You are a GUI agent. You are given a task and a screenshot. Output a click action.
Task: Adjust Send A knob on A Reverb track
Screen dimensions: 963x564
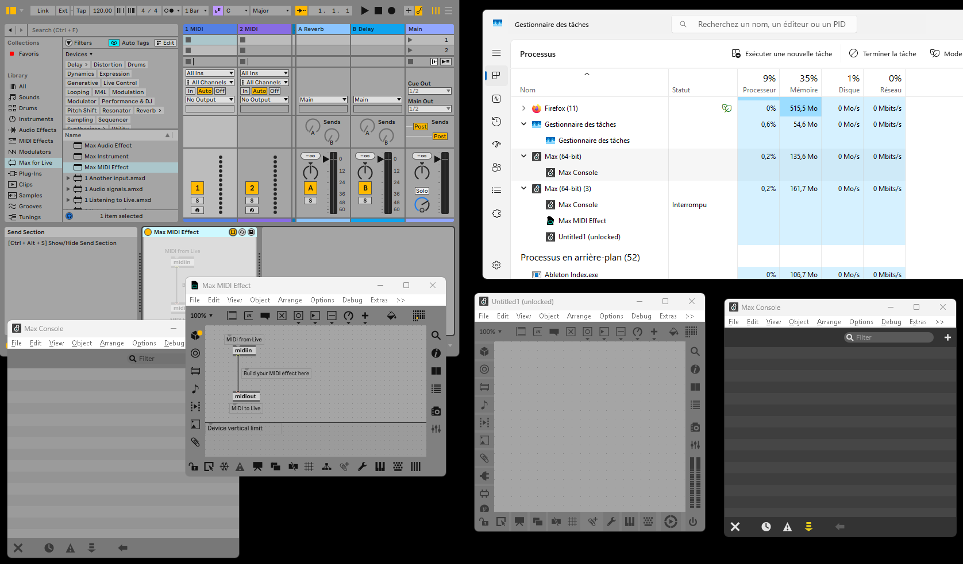coord(312,126)
